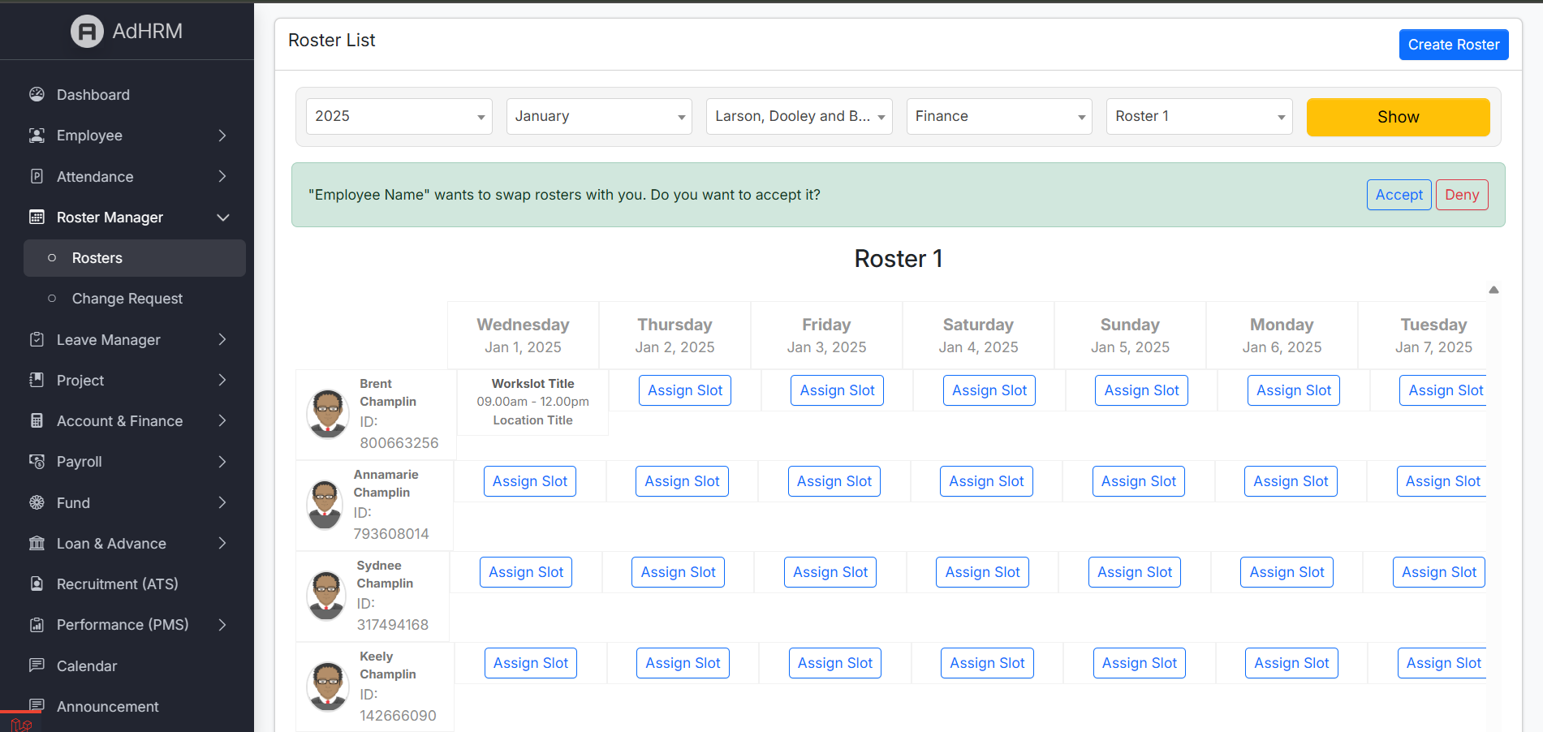Open the Finance department dropdown
The image size is (1543, 732).
click(x=999, y=117)
